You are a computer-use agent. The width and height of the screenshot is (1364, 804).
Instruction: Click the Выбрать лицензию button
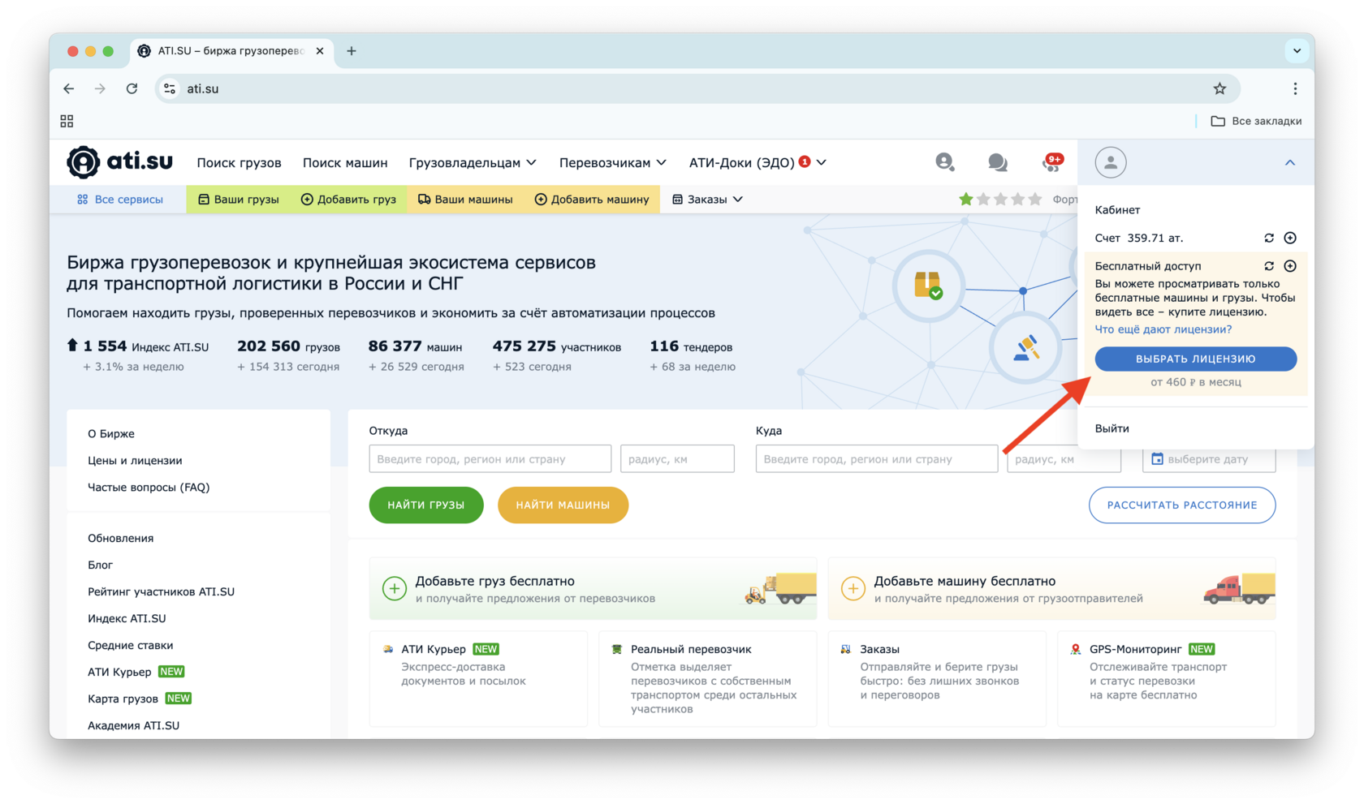pos(1195,359)
